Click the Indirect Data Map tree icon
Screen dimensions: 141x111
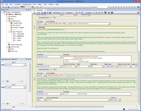[x=9, y=45]
